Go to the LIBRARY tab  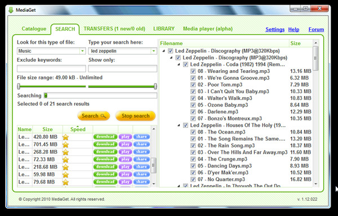[164, 29]
